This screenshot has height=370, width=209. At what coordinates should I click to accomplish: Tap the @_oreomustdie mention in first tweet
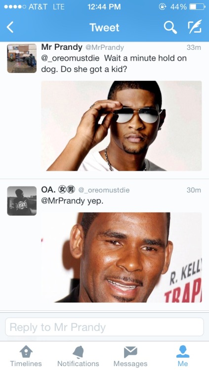coord(70,58)
